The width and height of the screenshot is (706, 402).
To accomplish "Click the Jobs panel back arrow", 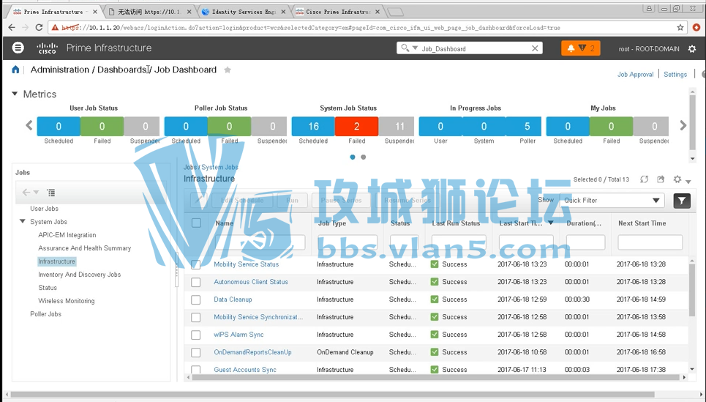I will click(x=26, y=193).
